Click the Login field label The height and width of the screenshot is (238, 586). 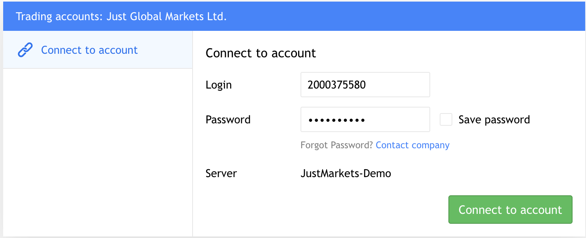pos(219,85)
